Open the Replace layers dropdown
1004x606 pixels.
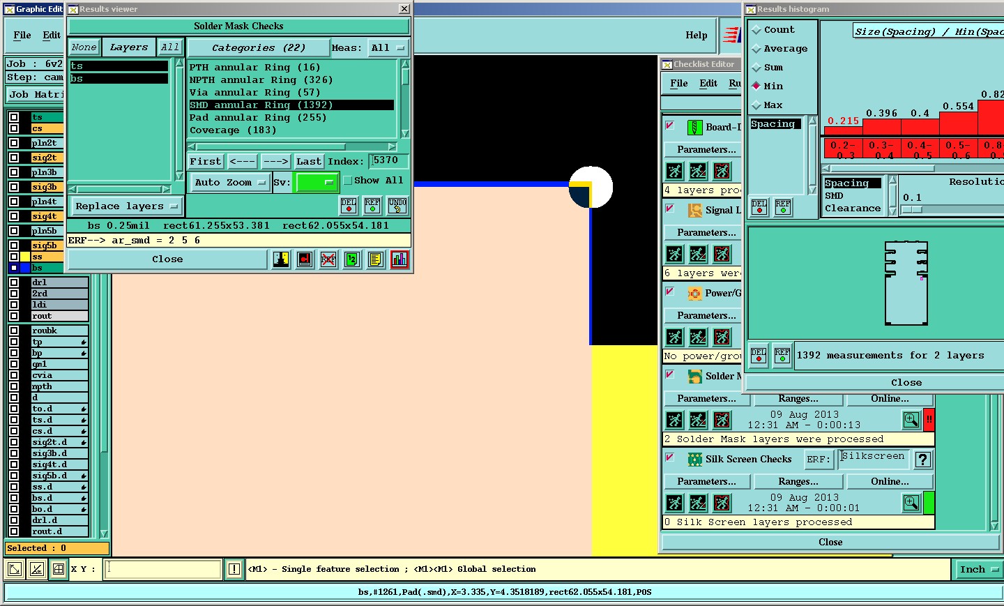127,206
